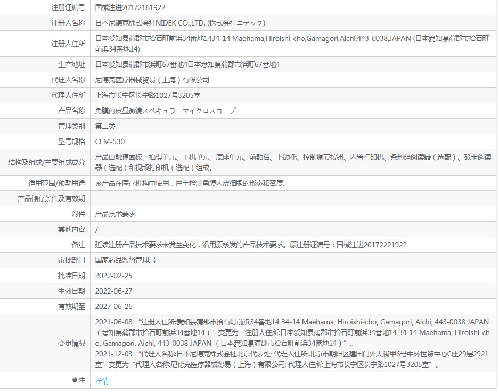Open the 详情 link
Image resolution: width=499 pixels, height=392 pixels.
click(102, 380)
